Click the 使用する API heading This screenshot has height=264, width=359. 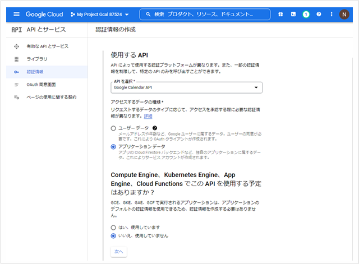pos(130,55)
